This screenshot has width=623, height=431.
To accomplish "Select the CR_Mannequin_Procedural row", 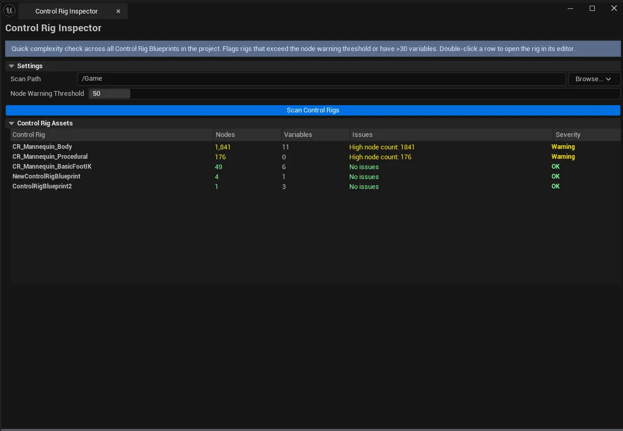I will 315,157.
